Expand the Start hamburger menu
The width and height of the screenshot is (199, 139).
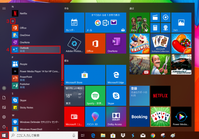(4, 8)
